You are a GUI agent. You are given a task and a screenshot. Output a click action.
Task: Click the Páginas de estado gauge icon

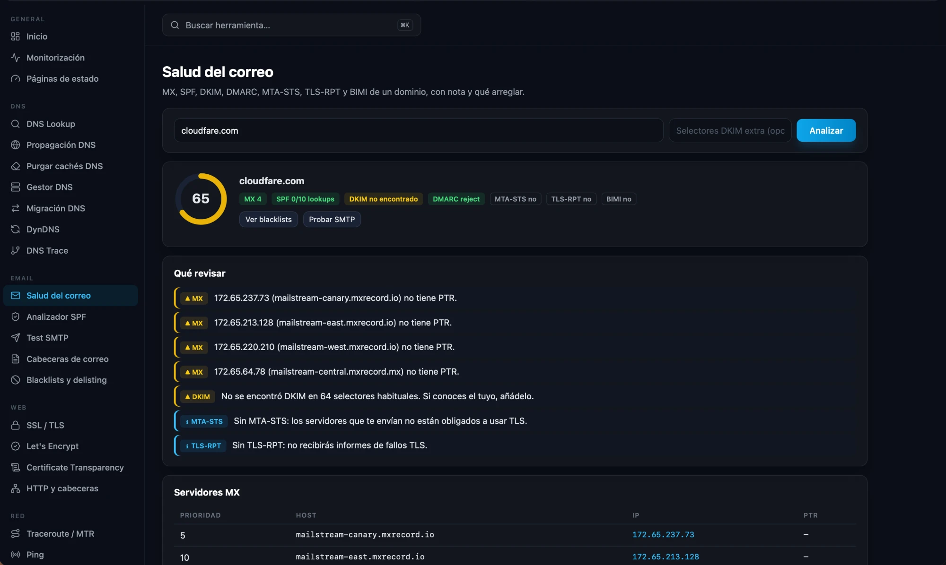[16, 79]
